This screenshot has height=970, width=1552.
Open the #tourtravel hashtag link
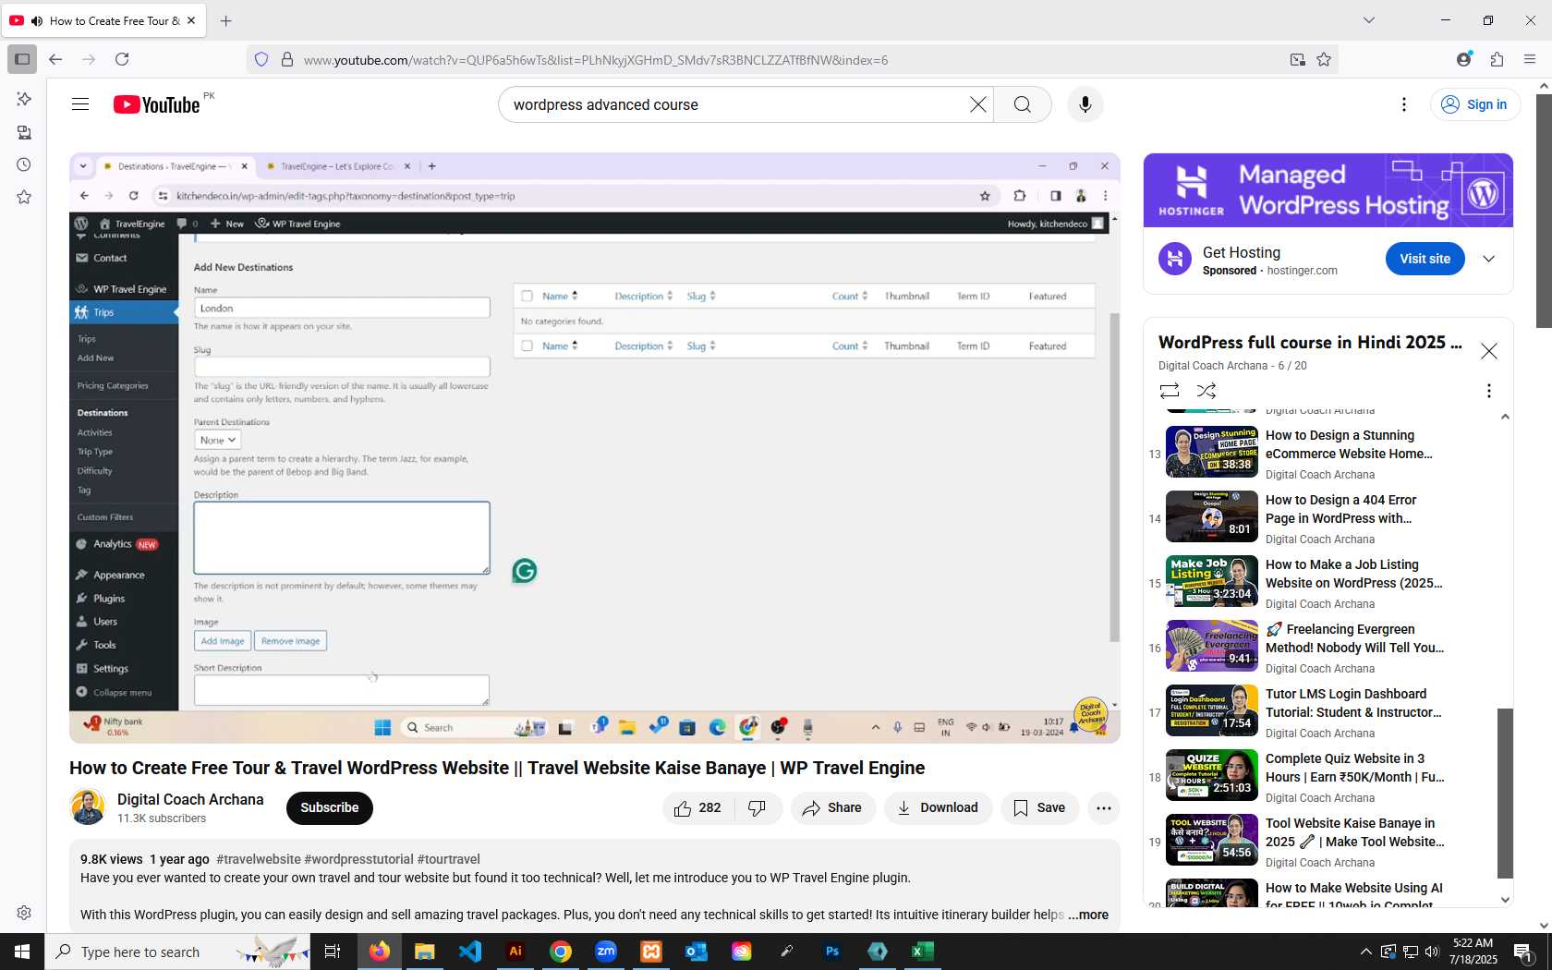tap(449, 859)
